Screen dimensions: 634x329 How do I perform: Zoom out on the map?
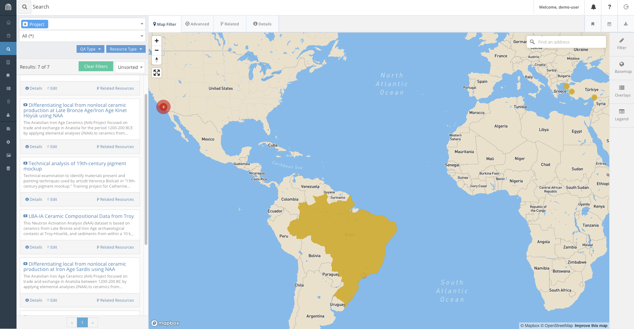pos(157,50)
